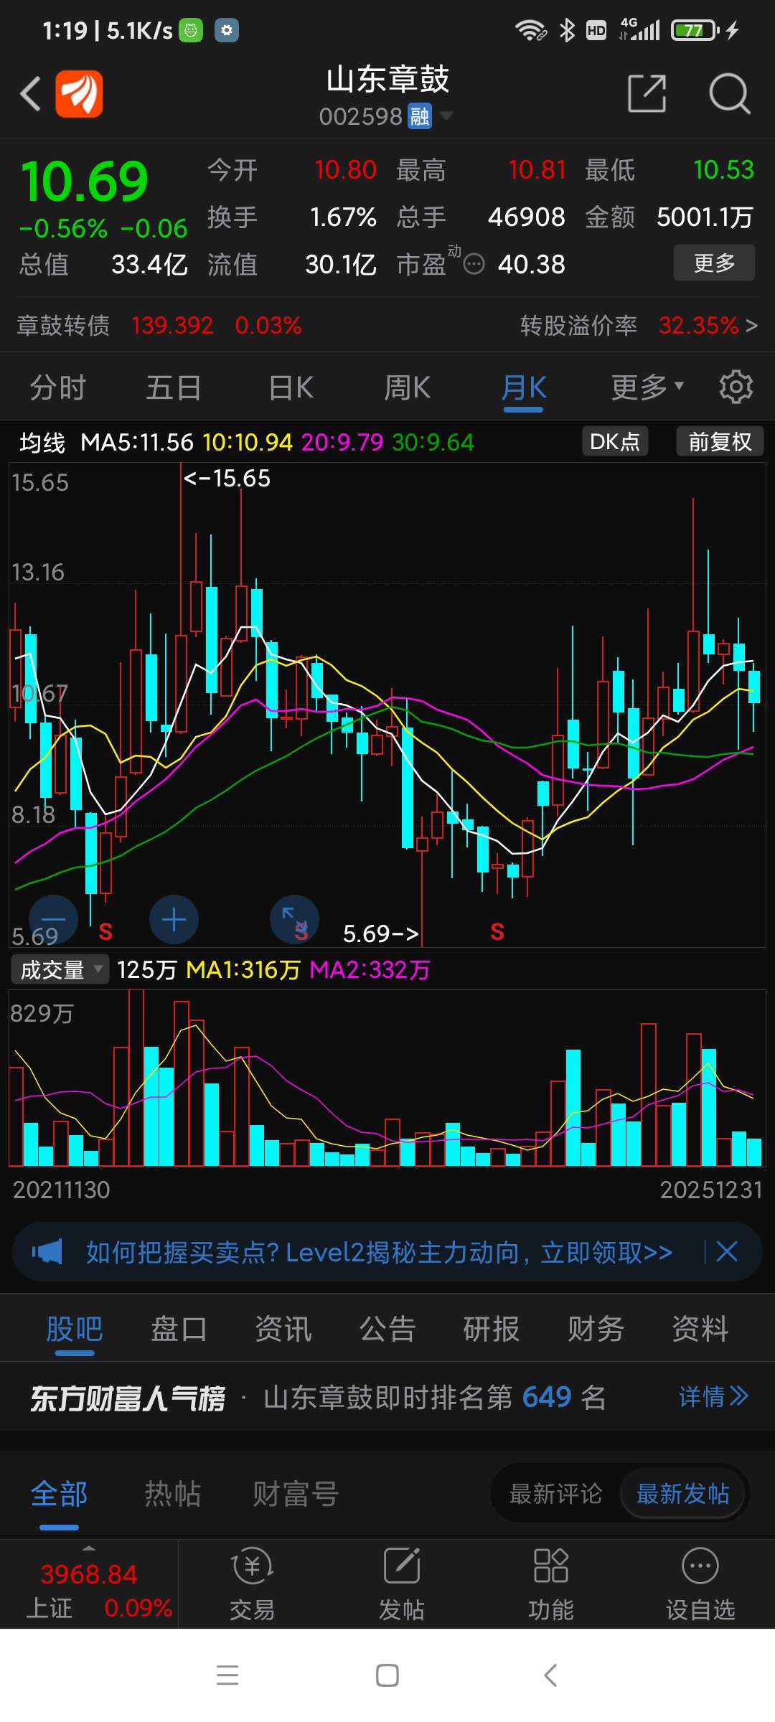
Task: Expand the stock code dropdown arrow
Action: (446, 116)
